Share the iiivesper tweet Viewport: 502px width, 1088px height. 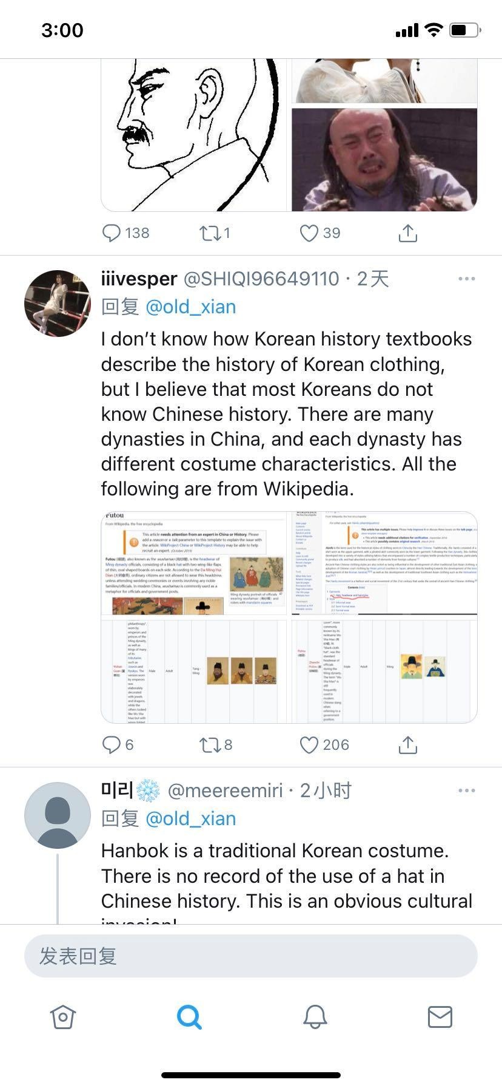point(408,744)
